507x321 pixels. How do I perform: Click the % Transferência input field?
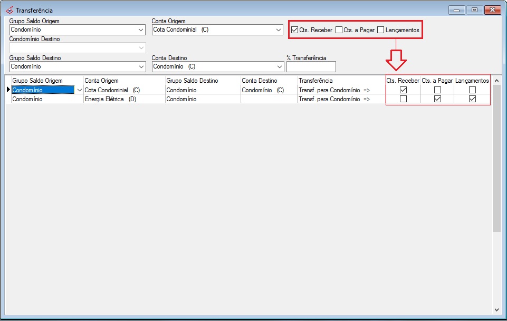[x=311, y=67]
